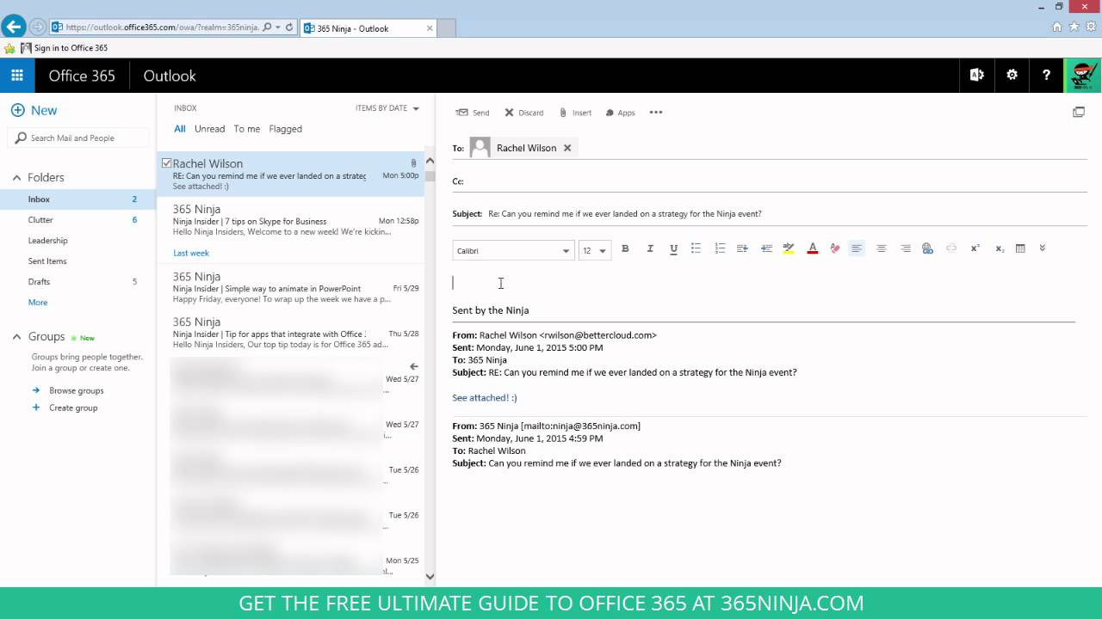Image resolution: width=1102 pixels, height=619 pixels.
Task: Open the help question mark menu
Action: point(1046,76)
